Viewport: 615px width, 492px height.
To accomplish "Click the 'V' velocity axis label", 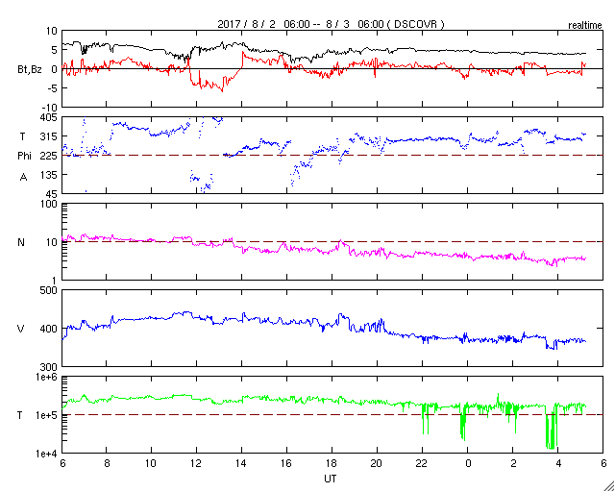I will [21, 329].
